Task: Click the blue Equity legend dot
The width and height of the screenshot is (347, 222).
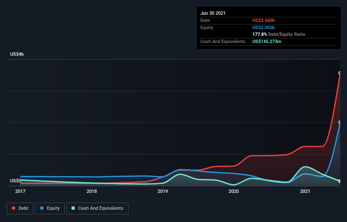Action: click(x=42, y=208)
